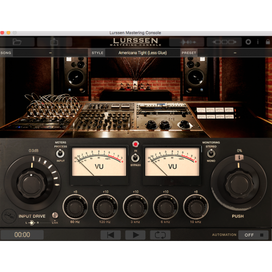Click the red power LED above IN
Screen dimensions: 272x272
click(135, 144)
